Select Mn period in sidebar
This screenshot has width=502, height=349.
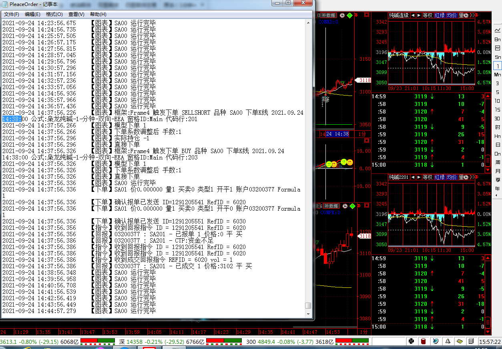(x=498, y=75)
